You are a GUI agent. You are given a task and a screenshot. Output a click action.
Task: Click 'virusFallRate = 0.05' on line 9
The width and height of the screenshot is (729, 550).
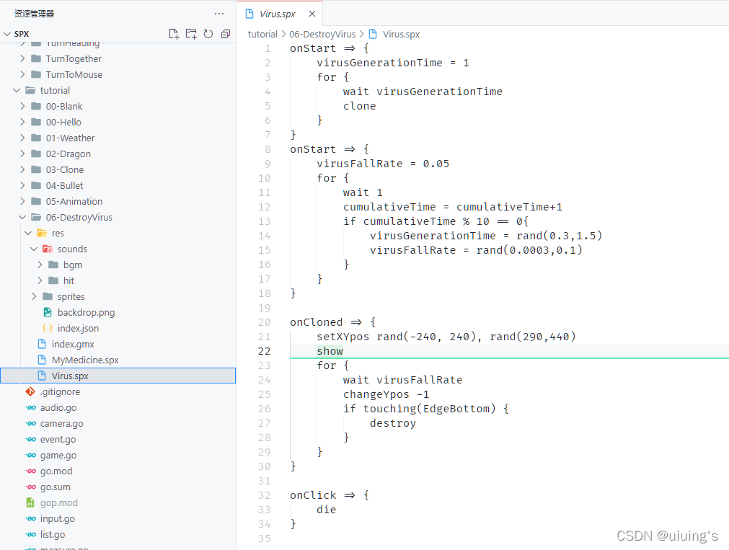[383, 164]
